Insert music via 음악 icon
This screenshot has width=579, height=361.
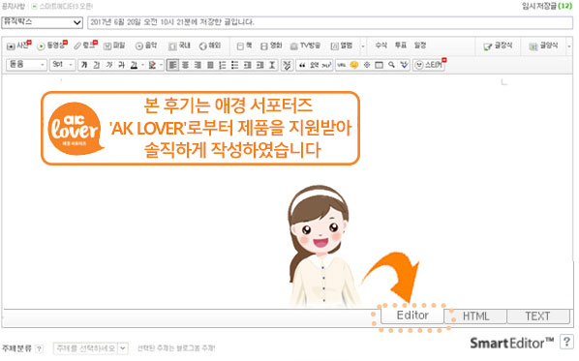click(146, 45)
